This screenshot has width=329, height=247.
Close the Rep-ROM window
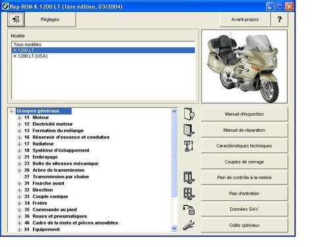point(290,7)
